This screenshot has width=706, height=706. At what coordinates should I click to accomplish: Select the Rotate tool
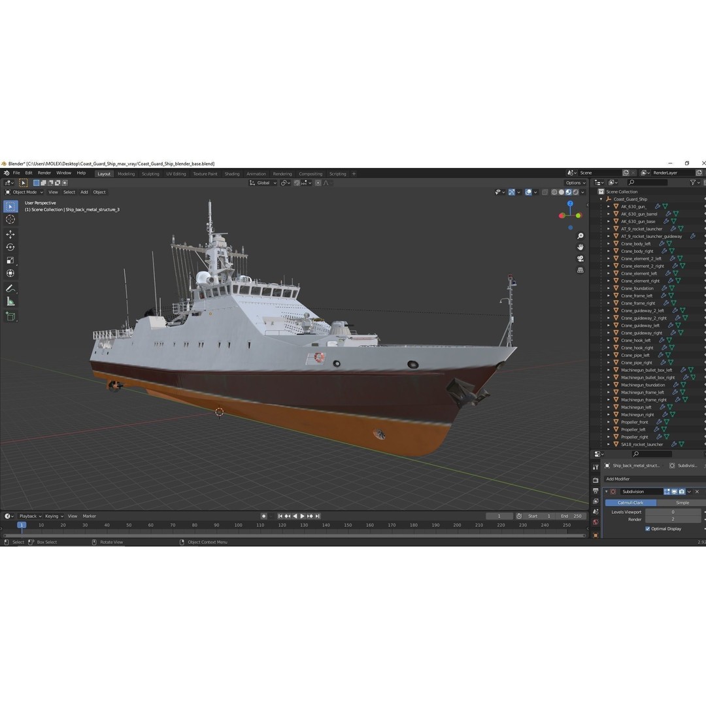tap(10, 247)
